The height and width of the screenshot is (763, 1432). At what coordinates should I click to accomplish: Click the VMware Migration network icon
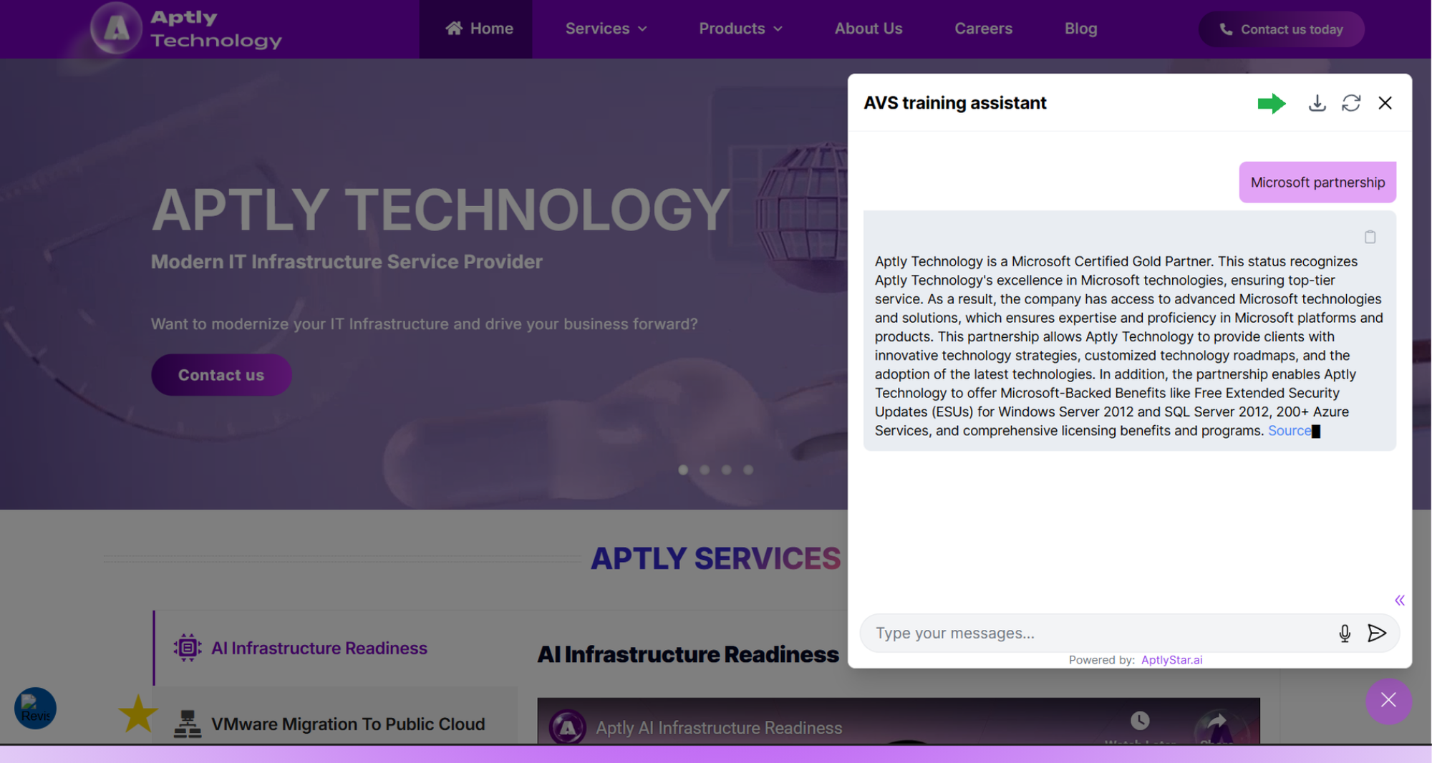[187, 724]
